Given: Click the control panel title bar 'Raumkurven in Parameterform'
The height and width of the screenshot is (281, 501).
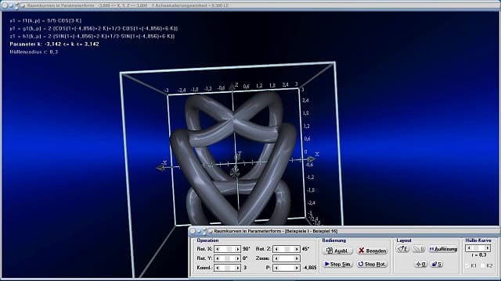Looking at the screenshot, I should click(344, 231).
